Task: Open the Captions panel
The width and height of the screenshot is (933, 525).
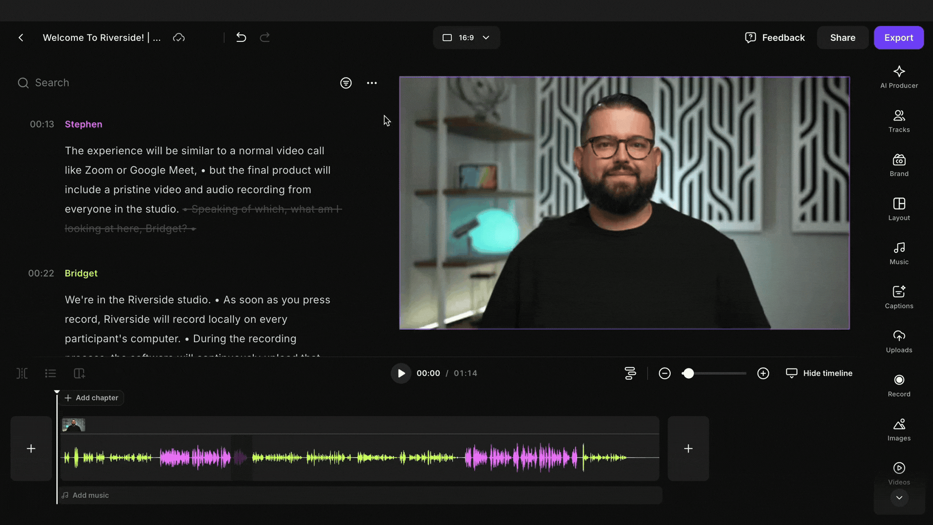Action: (x=899, y=297)
